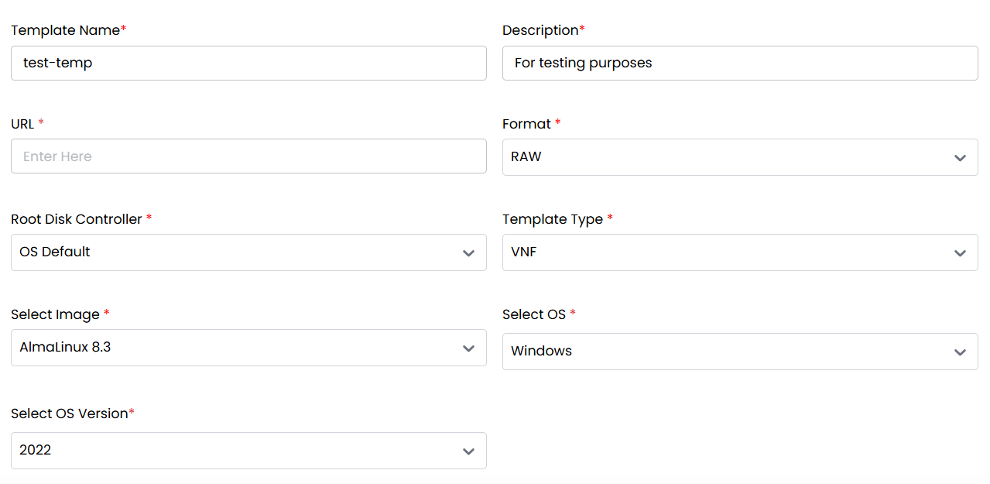Image resolution: width=990 pixels, height=484 pixels.
Task: Click the chevron arrow in Format field
Action: (960, 158)
